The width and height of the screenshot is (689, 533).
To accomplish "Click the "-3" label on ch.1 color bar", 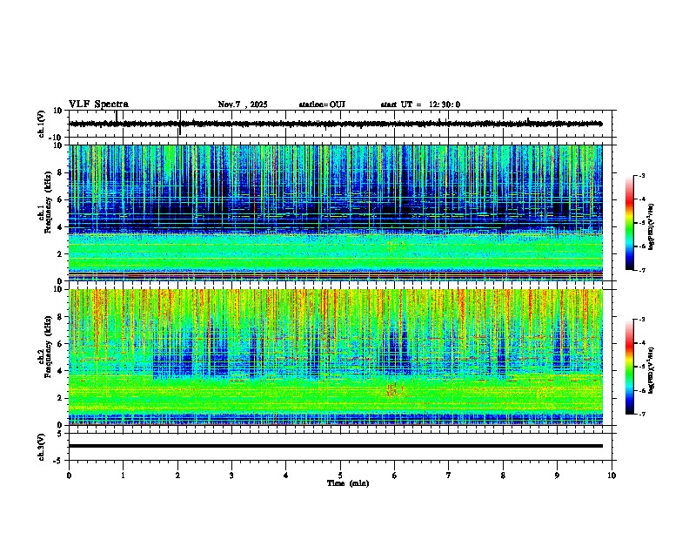I will tap(641, 175).
